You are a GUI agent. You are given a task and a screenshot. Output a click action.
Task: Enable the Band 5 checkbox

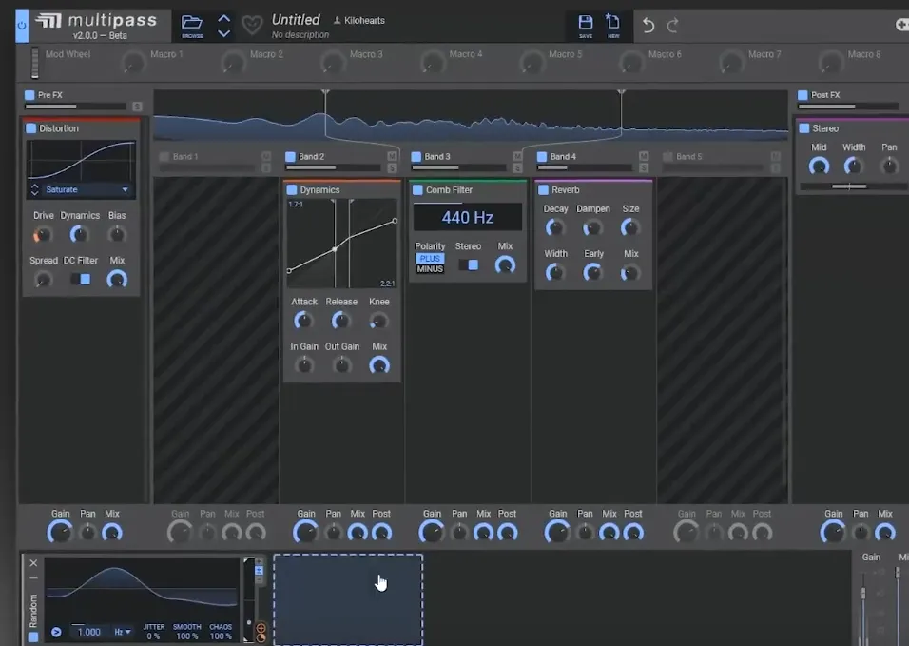667,157
